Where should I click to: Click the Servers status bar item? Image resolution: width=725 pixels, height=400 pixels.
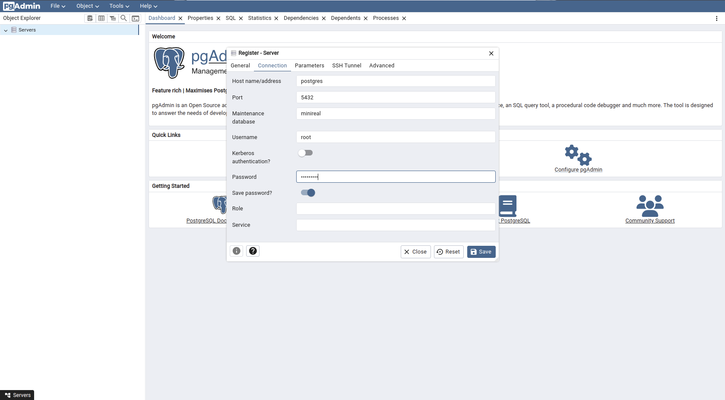pyautogui.click(x=17, y=395)
